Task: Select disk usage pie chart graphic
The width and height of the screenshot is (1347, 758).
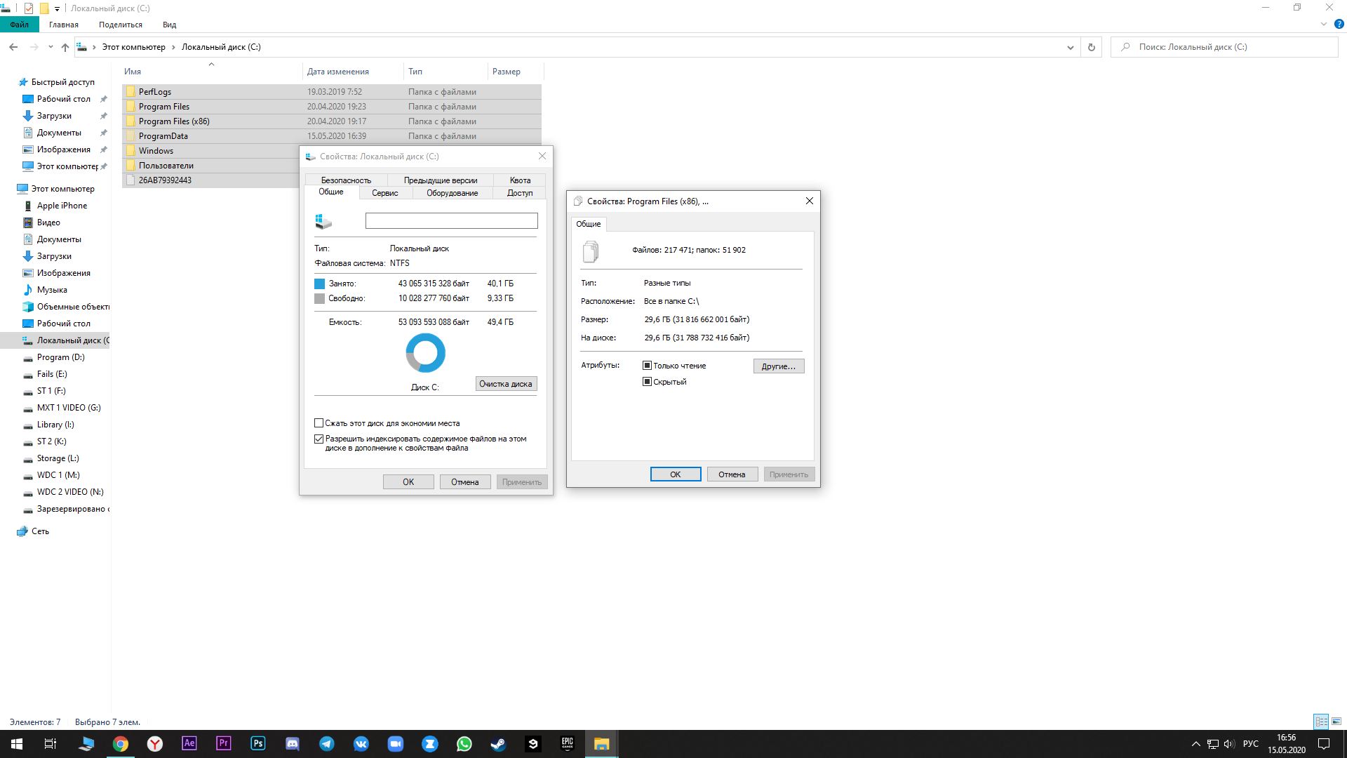Action: point(424,352)
